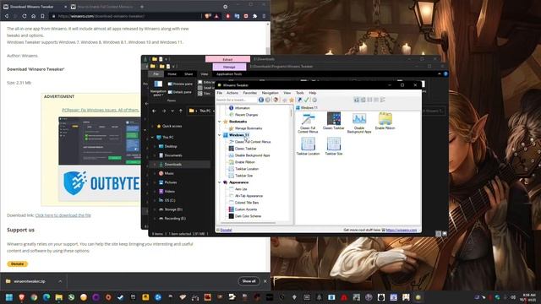Open File Explorer from the taskbar
This screenshot has height=304, width=541.
pos(59,297)
